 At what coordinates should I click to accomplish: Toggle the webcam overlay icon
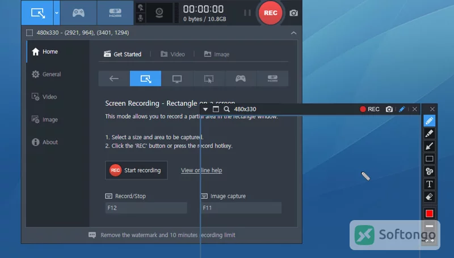click(159, 12)
